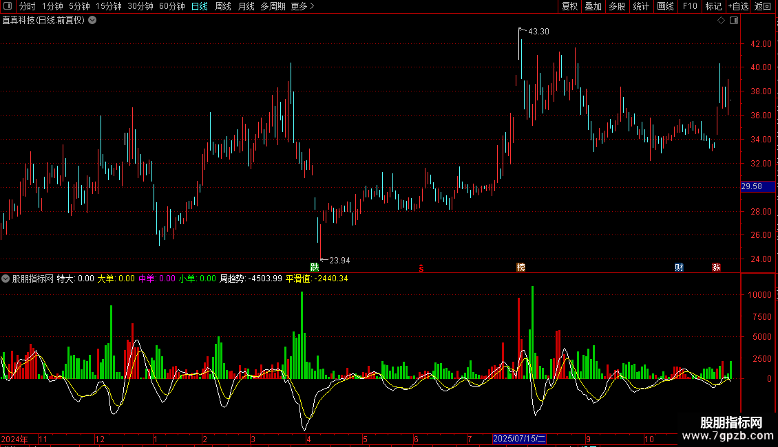Screen dimensions: 778x447
Task: Click the red S marker on chart
Action: pos(421,268)
